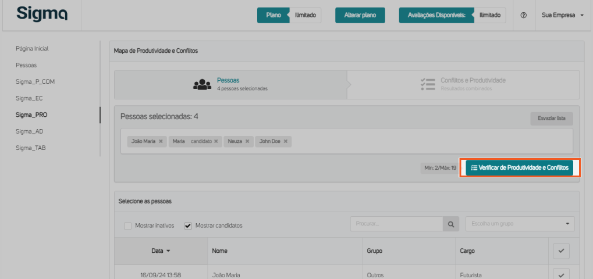Screen dimensions: 593x279
Task: Remove John Doe tag with x icon
Action: [x=286, y=141]
